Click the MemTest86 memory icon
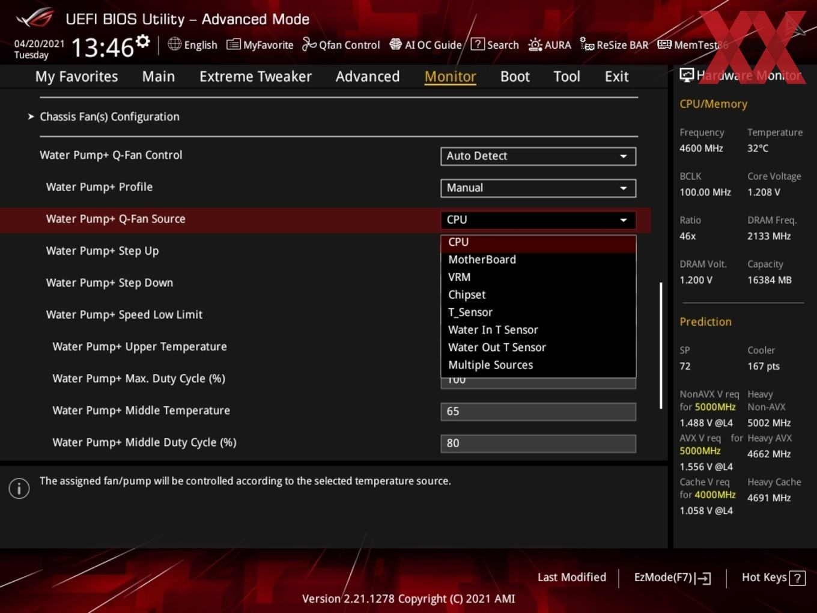The height and width of the screenshot is (613, 817). pyautogui.click(x=664, y=44)
